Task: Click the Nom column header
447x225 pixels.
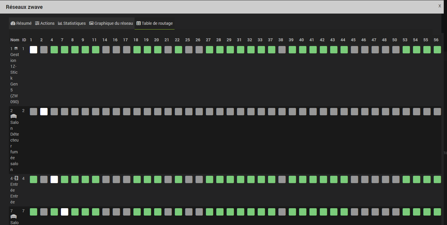Action: coord(14,40)
